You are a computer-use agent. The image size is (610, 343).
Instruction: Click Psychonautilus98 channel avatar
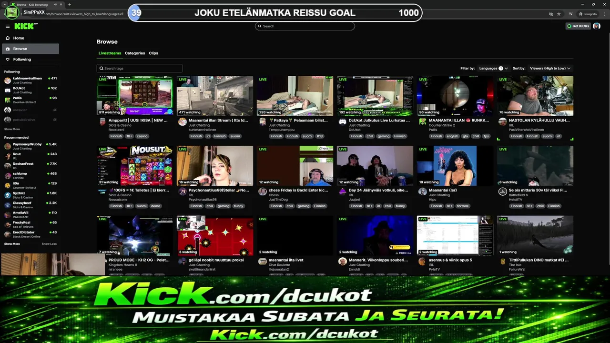pos(182,192)
